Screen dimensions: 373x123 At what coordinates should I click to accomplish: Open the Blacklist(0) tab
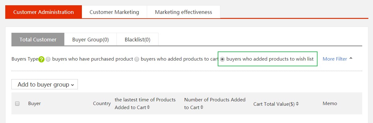tap(138, 40)
